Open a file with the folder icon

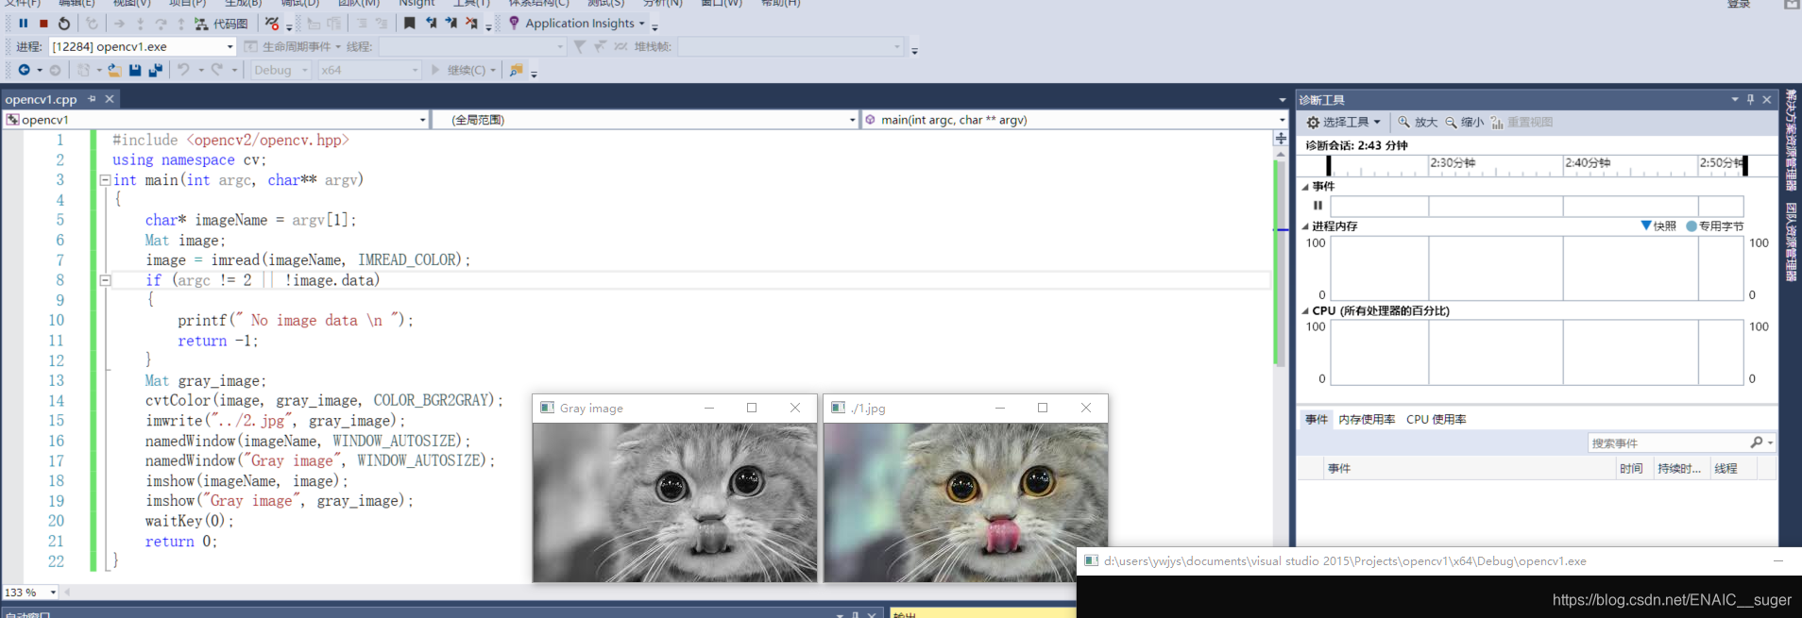coord(113,70)
